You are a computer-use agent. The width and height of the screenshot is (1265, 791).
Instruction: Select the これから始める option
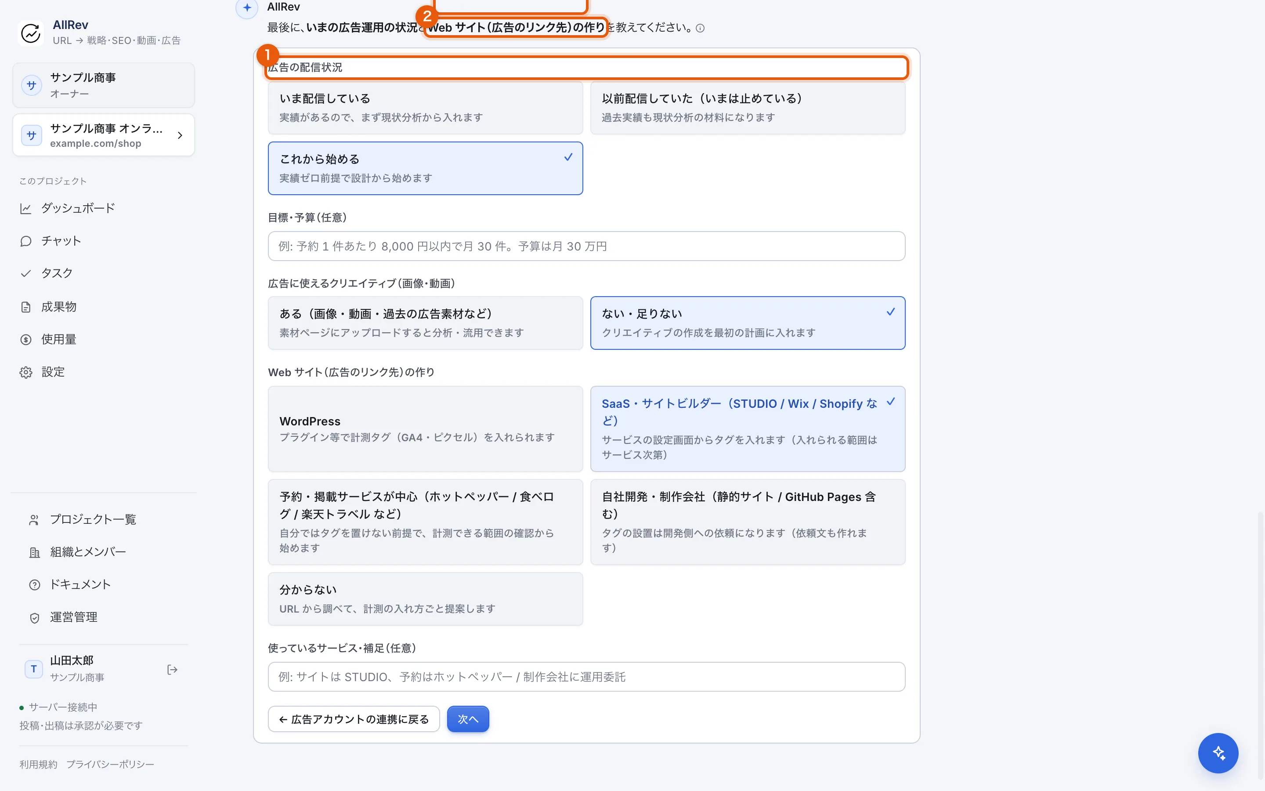point(426,168)
